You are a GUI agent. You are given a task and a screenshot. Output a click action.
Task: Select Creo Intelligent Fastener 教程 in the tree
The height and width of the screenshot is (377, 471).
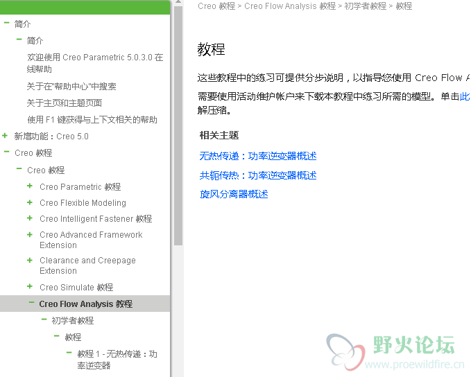point(96,219)
